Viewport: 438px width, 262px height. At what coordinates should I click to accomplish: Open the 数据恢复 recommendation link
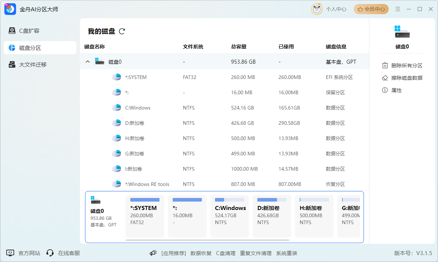[x=201, y=253]
